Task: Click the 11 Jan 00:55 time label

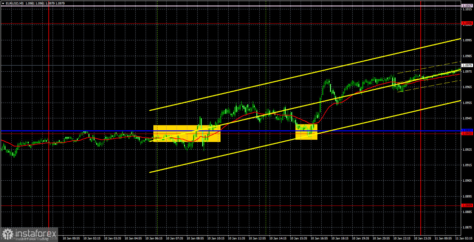Action: [x=443, y=238]
